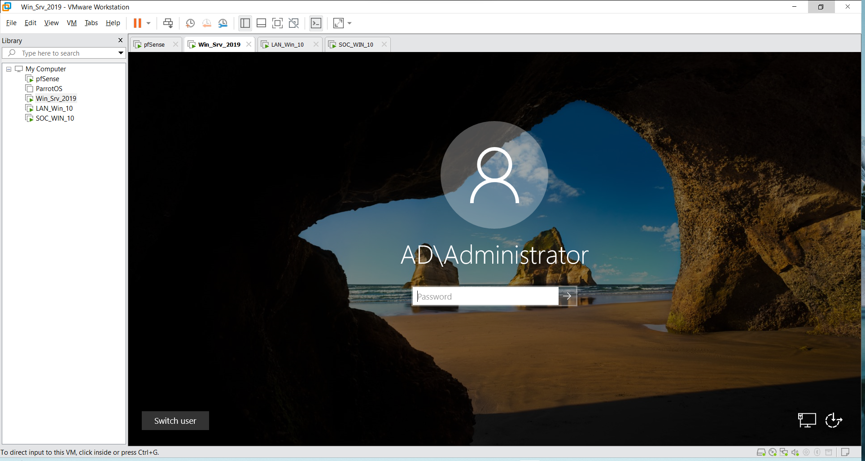This screenshot has width=865, height=461.
Task: Close the Win_Srv_2019 tab
Action: click(x=249, y=44)
